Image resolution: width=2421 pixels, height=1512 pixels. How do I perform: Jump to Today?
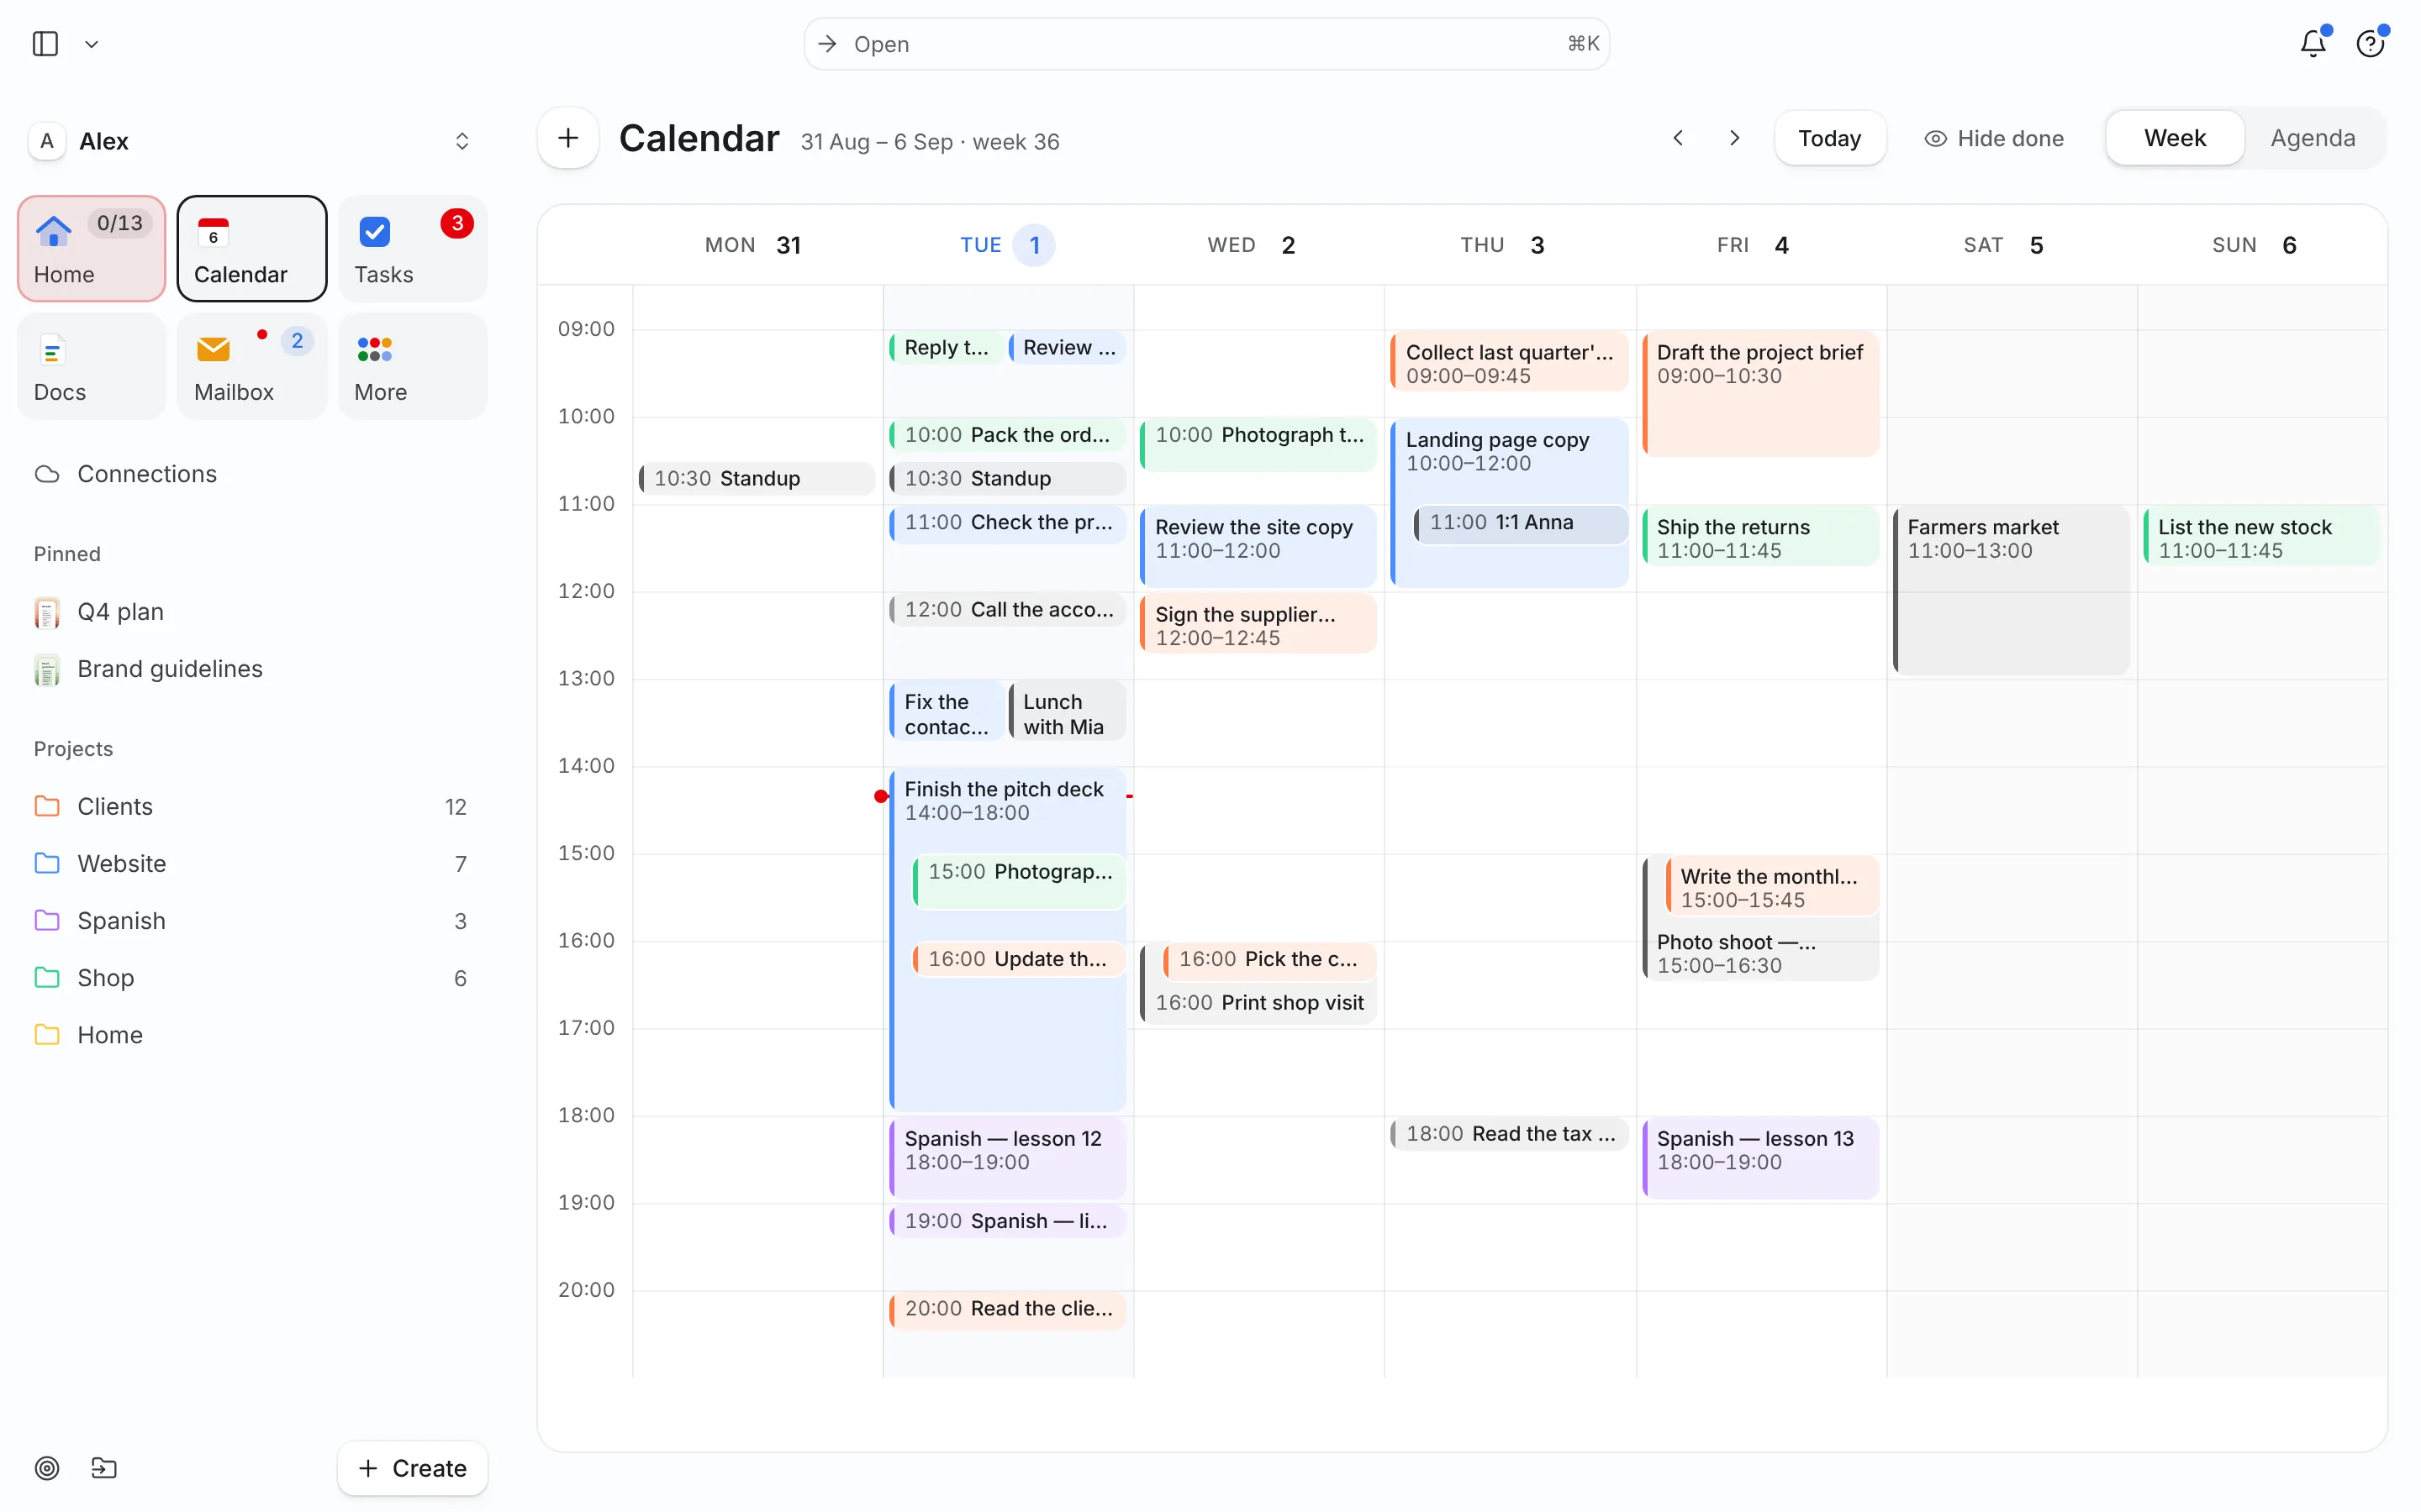(1830, 138)
